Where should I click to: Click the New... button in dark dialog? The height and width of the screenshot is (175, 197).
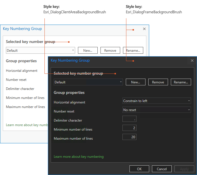point(135,82)
